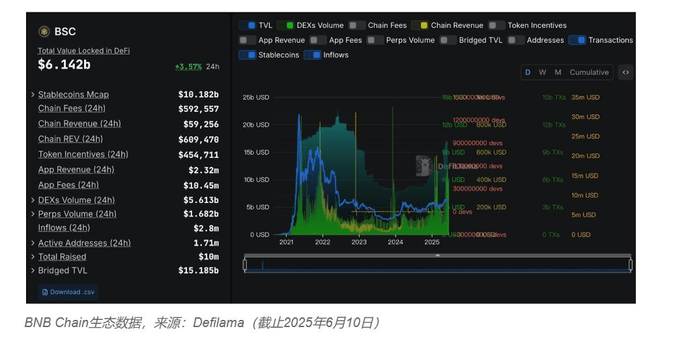Click the 25b USD y-axis label
Screen dimensions: 686x344
coord(256,98)
